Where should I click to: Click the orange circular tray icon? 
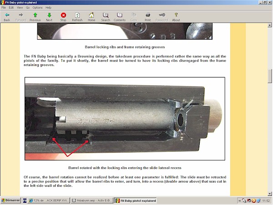tap(254, 201)
